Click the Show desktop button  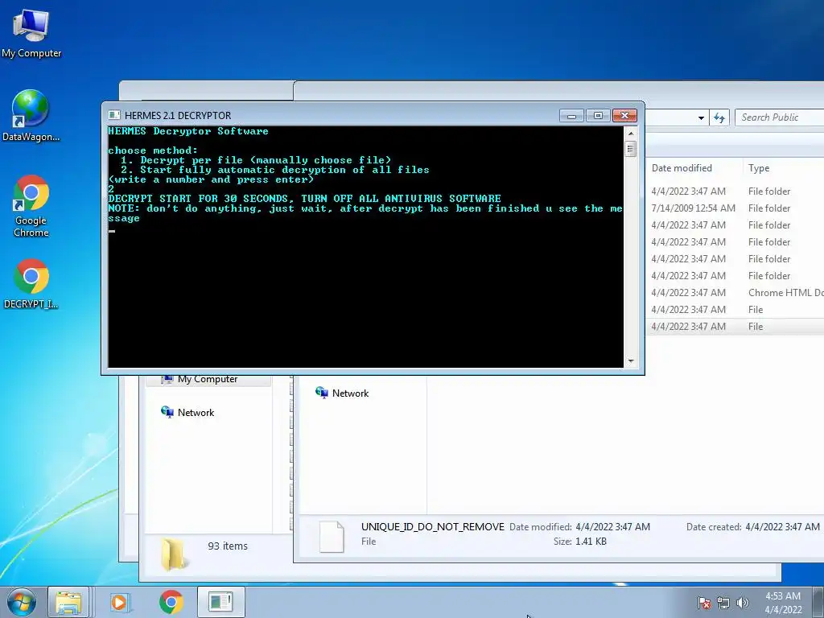(818, 603)
